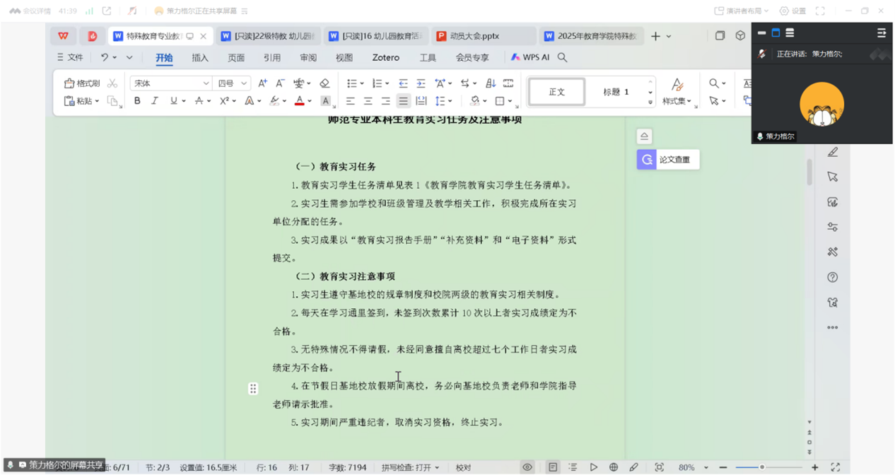Toggle bold formatting

tap(137, 101)
